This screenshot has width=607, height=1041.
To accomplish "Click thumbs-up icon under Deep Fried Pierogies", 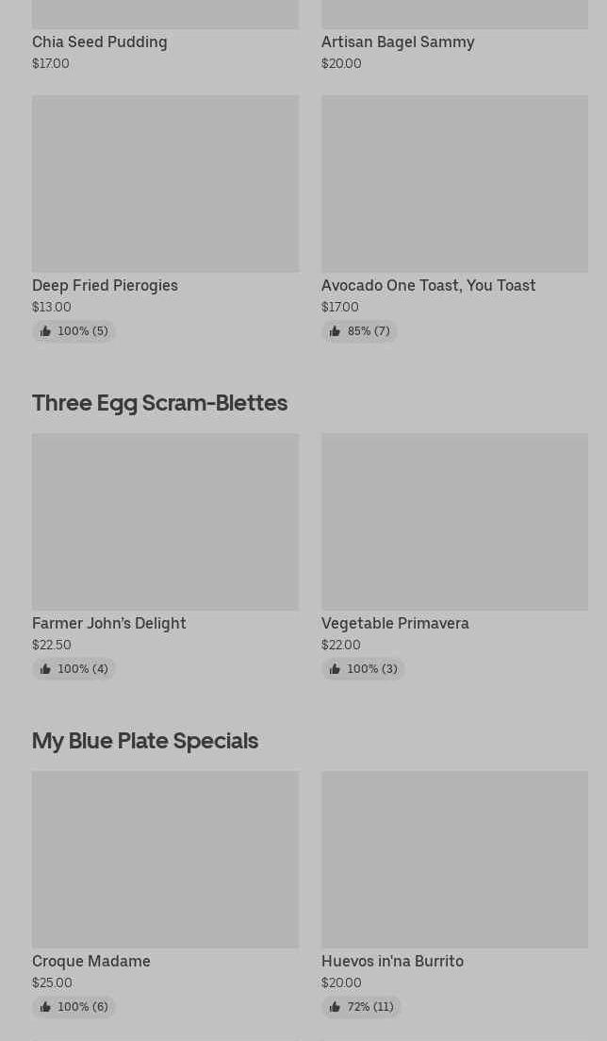I will (45, 331).
